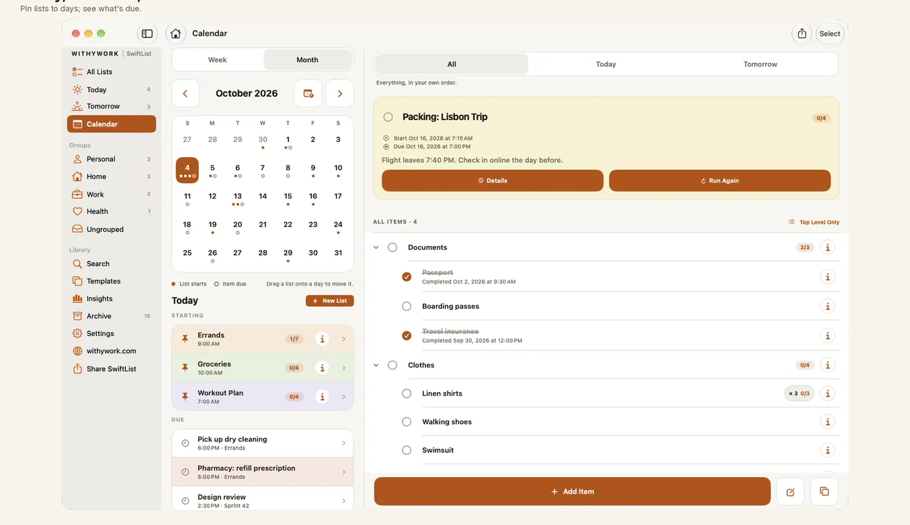The width and height of the screenshot is (910, 525).
Task: Select October 16 on the calendar
Action: (313, 198)
